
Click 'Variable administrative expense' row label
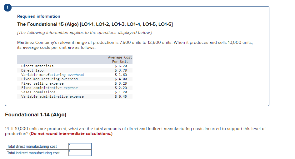[x=52, y=97]
